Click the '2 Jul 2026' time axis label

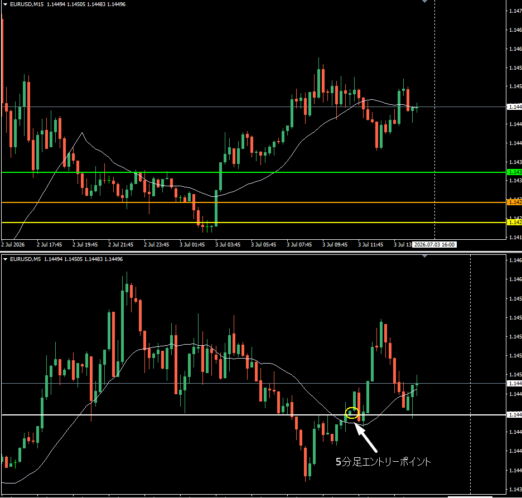13,245
